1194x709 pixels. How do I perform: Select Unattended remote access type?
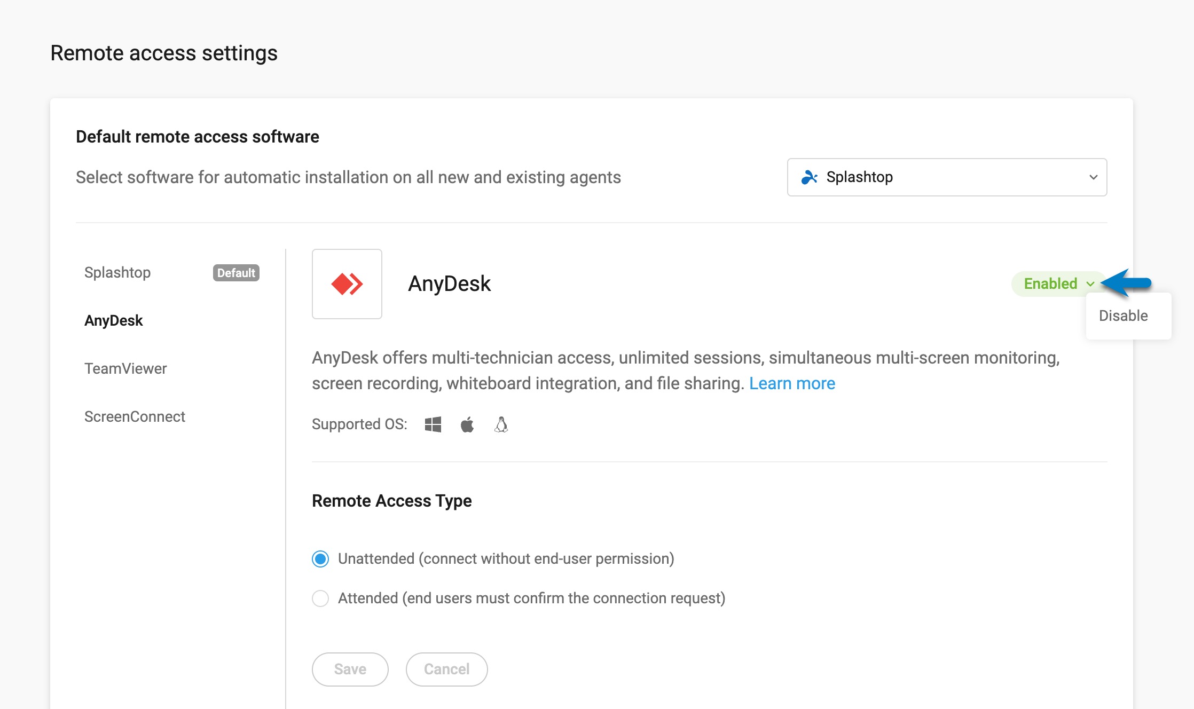tap(320, 559)
